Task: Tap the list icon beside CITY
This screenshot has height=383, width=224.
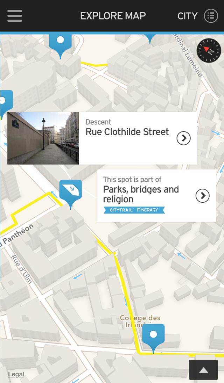Action: click(211, 16)
